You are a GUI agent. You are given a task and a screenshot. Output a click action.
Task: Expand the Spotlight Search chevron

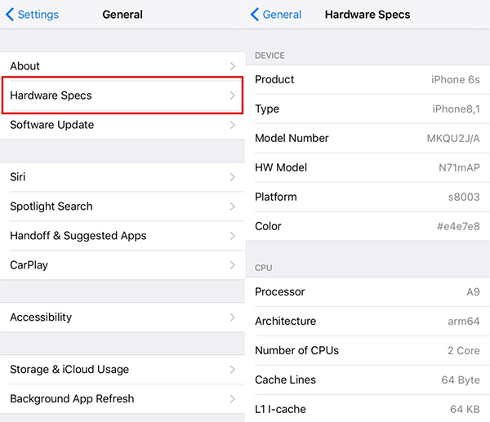click(x=232, y=207)
